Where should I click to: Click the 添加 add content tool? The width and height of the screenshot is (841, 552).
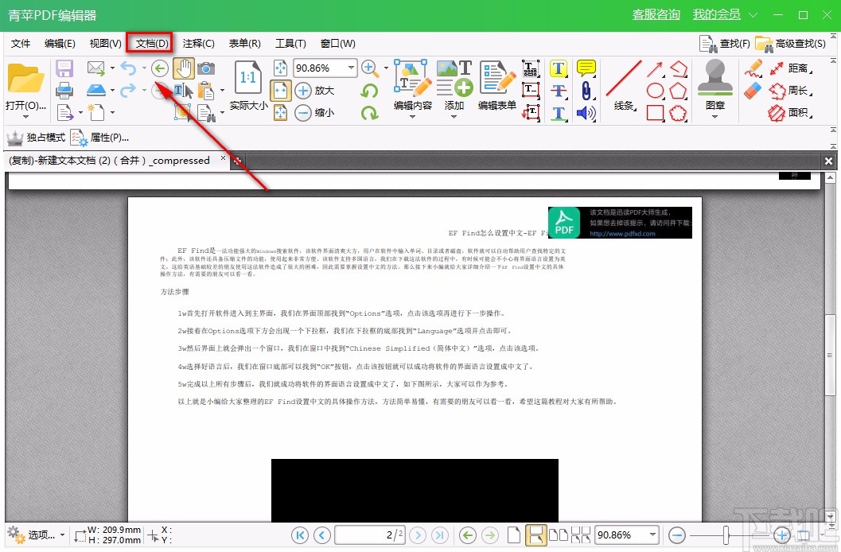(454, 86)
